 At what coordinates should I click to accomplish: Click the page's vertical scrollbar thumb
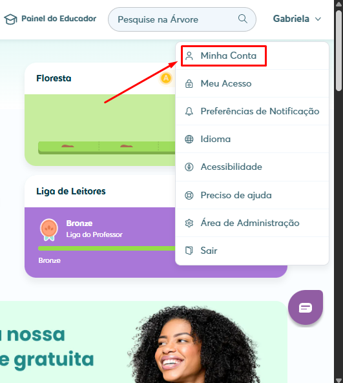338,50
